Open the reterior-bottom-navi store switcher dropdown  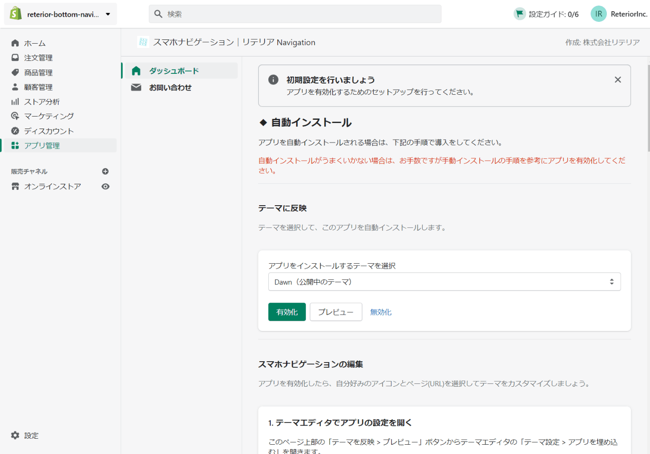60,14
